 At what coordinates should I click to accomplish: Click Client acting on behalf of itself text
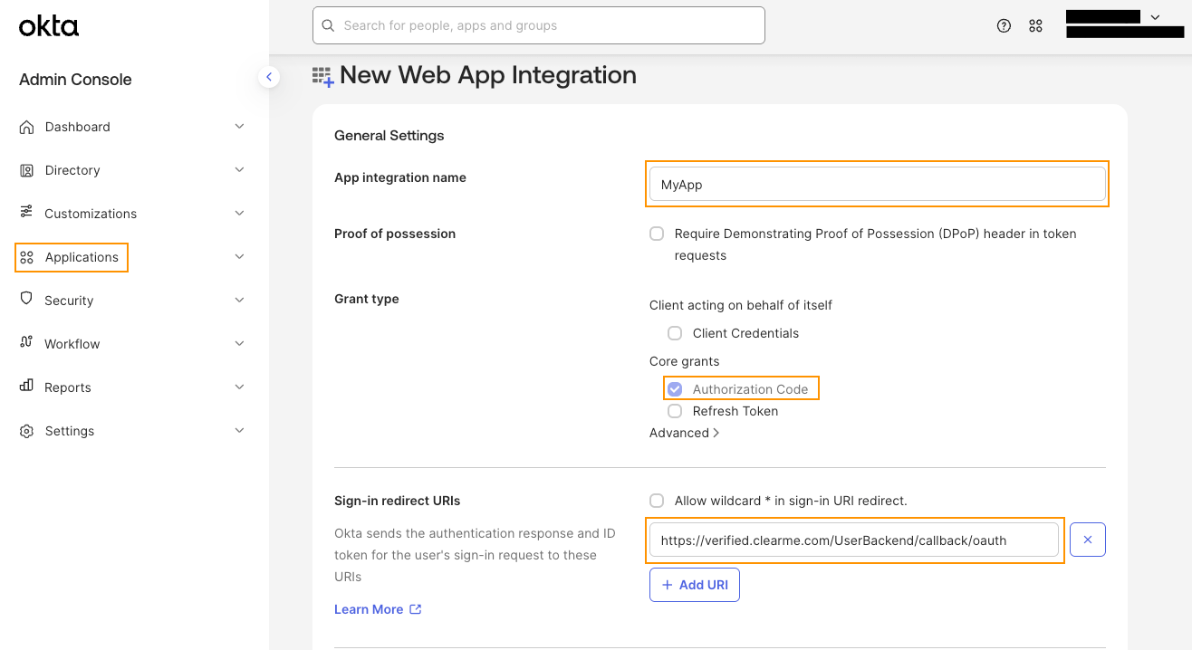pyautogui.click(x=741, y=305)
